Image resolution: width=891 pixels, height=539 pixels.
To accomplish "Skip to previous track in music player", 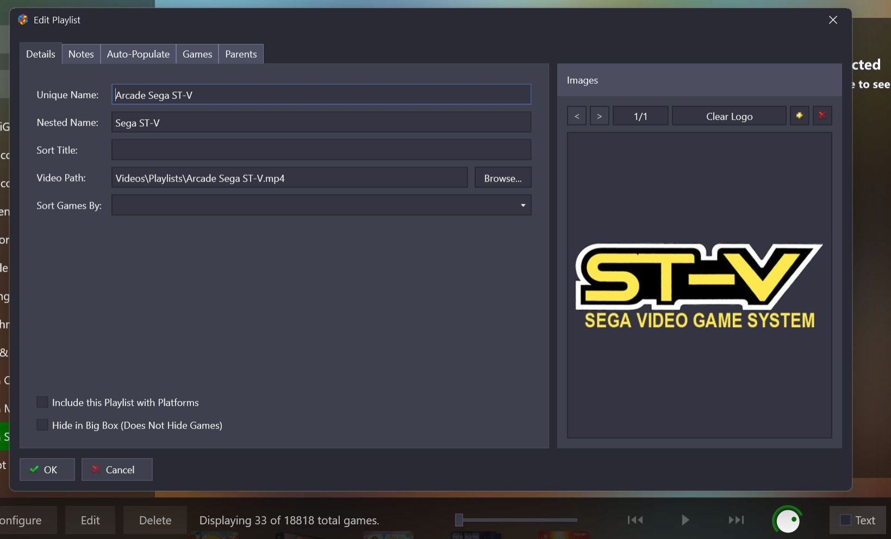I will pyautogui.click(x=635, y=520).
